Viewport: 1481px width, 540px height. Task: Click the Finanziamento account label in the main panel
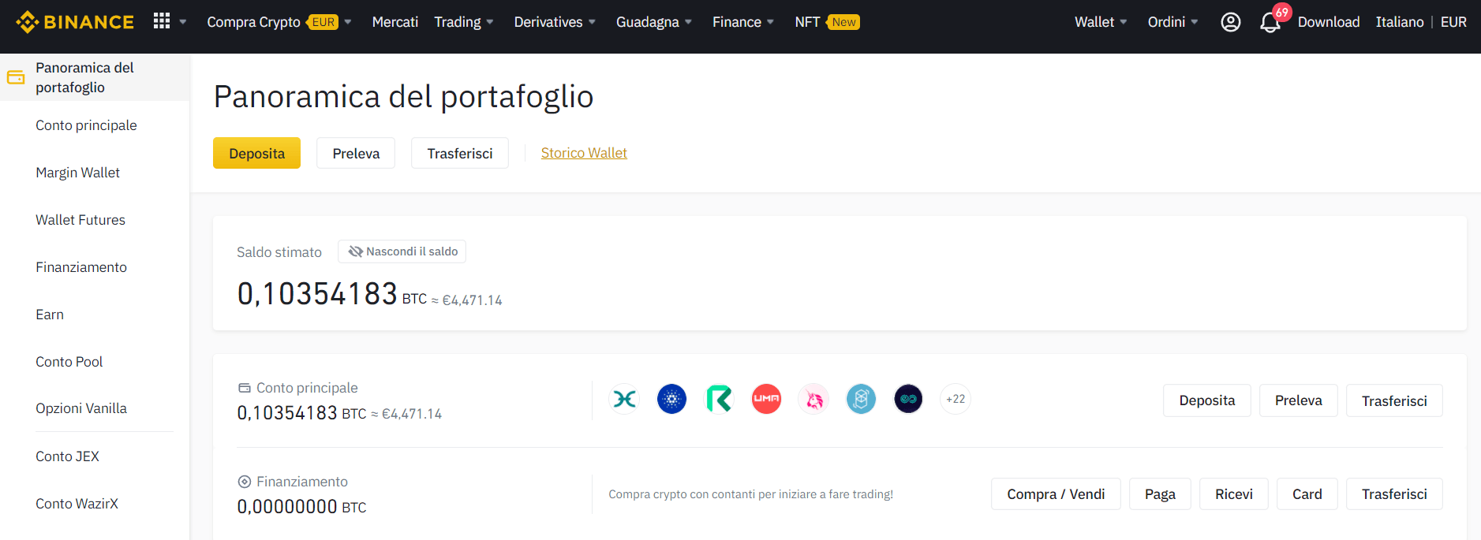[302, 482]
